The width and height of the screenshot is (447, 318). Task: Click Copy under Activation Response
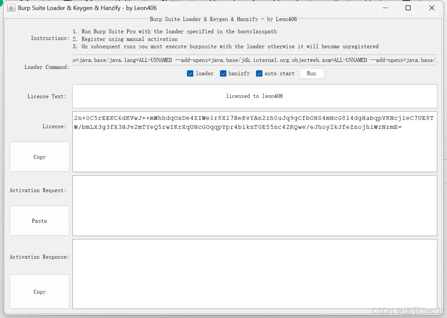pos(40,292)
